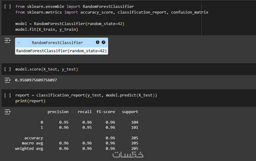Click into model.score(X_test, y_test) code
The height and width of the screenshot is (161, 256).
[46, 69]
